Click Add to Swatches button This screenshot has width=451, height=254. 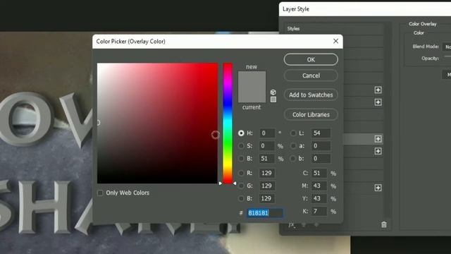311,95
